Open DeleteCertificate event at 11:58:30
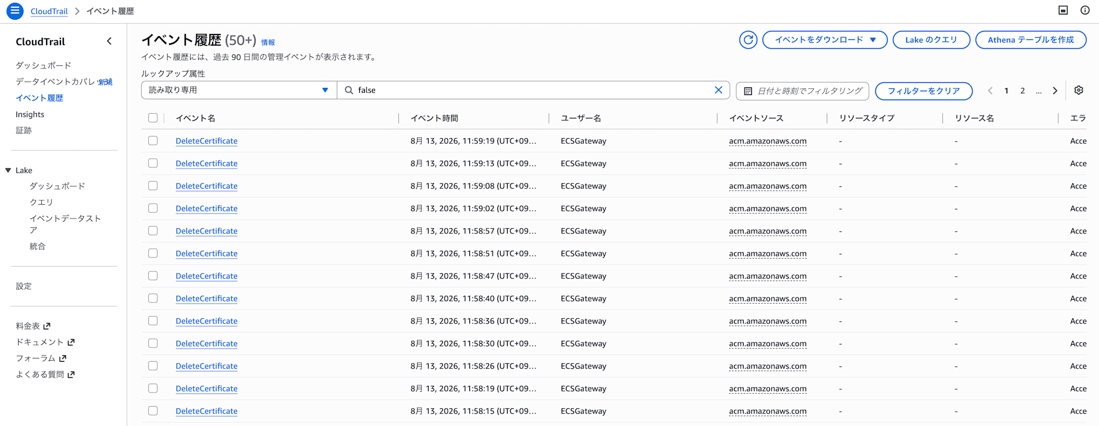Image resolution: width=1099 pixels, height=426 pixels. pyautogui.click(x=207, y=344)
